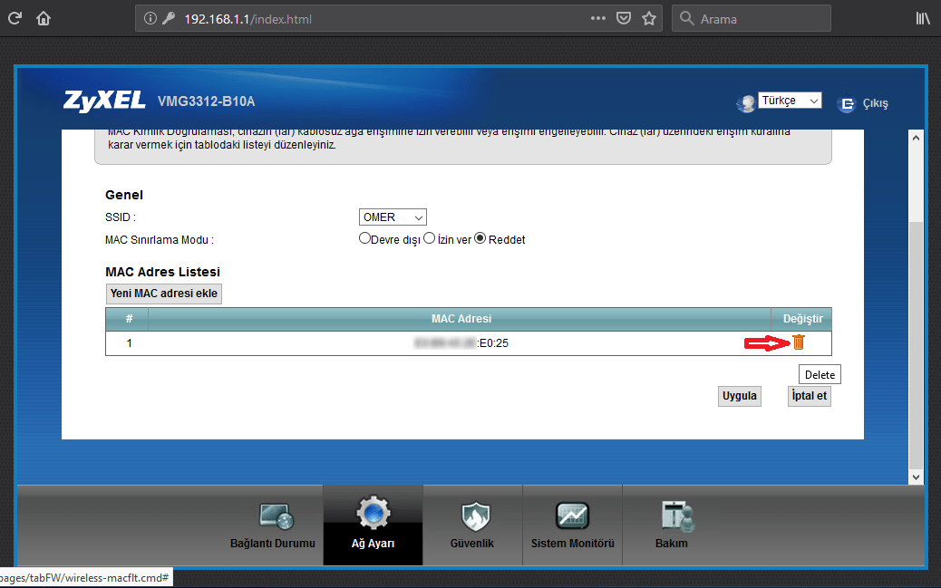
Task: Click the MAC address cell ending E0:25
Action: [x=461, y=343]
